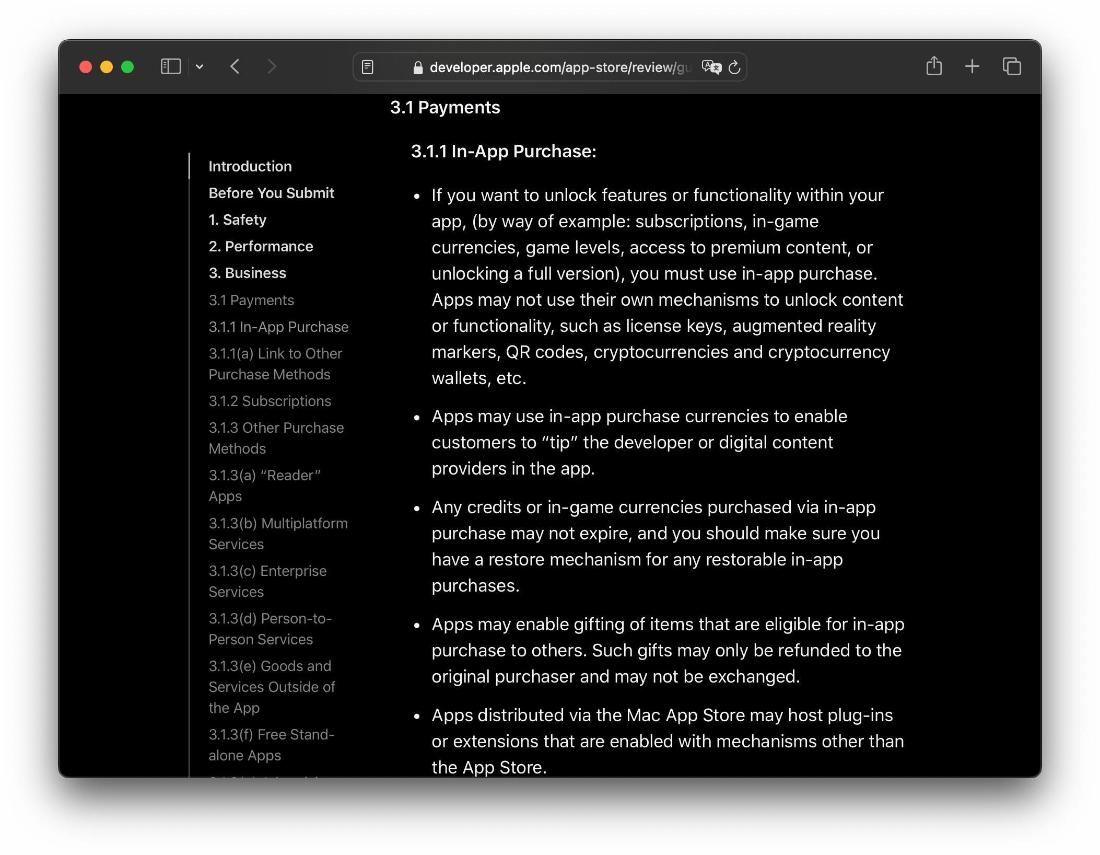Open the page translation icon
Viewport: 1100px width, 855px height.
[711, 67]
